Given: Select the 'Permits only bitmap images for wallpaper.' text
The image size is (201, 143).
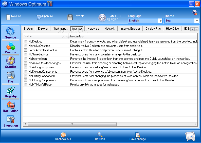Looking at the screenshot, I should click(x=95, y=85).
